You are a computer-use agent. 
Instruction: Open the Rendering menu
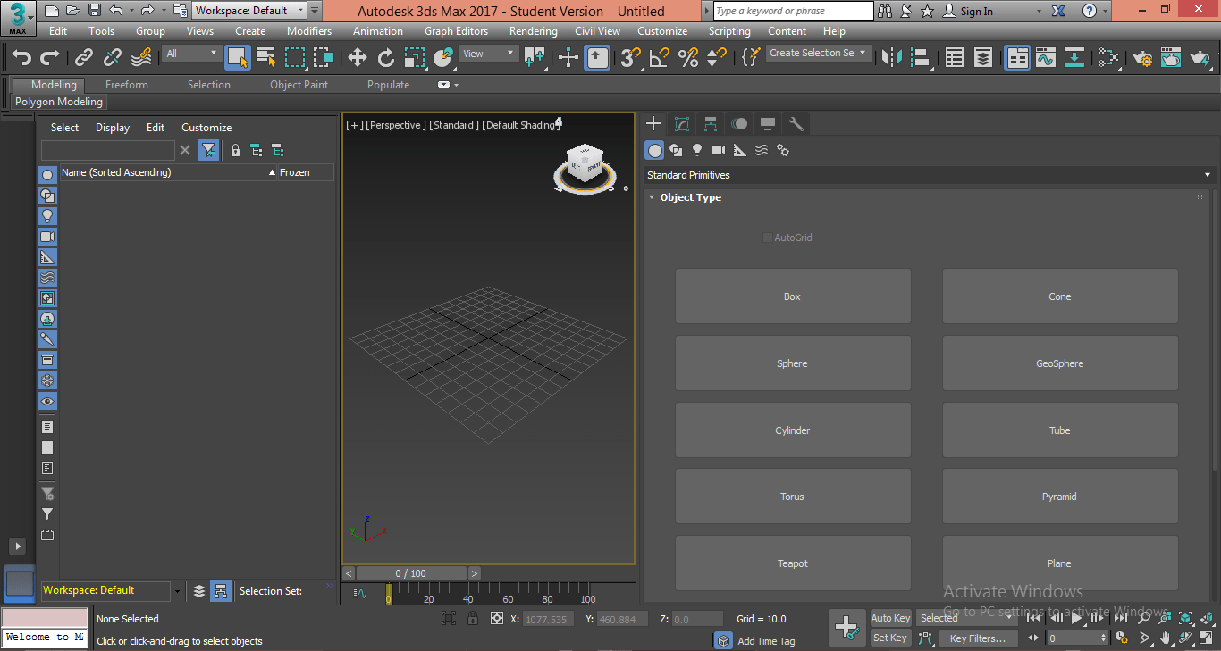(x=533, y=31)
